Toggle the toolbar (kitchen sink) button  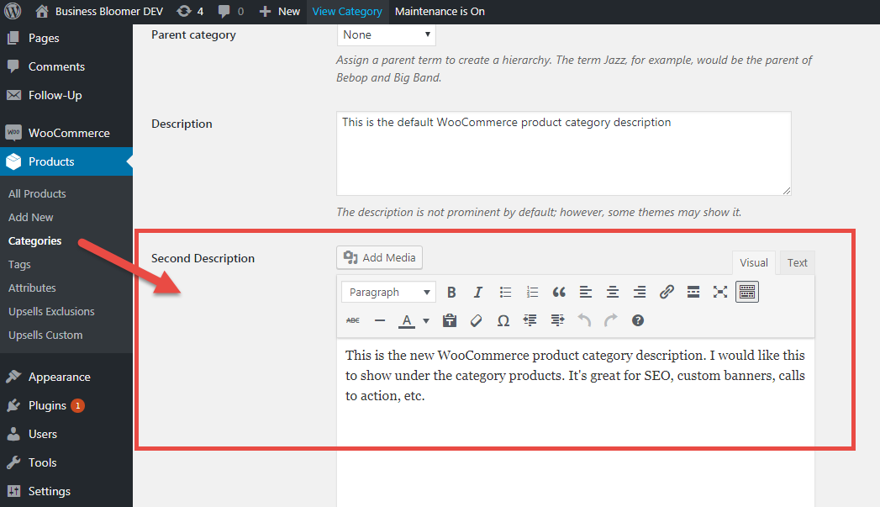coord(746,293)
